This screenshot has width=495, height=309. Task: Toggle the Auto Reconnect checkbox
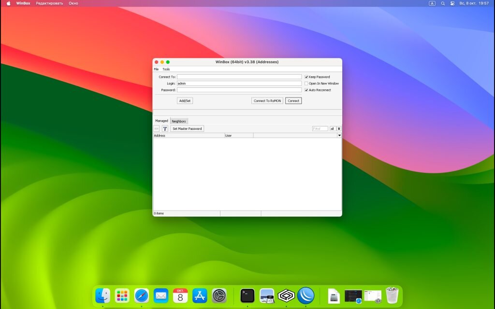pos(306,90)
